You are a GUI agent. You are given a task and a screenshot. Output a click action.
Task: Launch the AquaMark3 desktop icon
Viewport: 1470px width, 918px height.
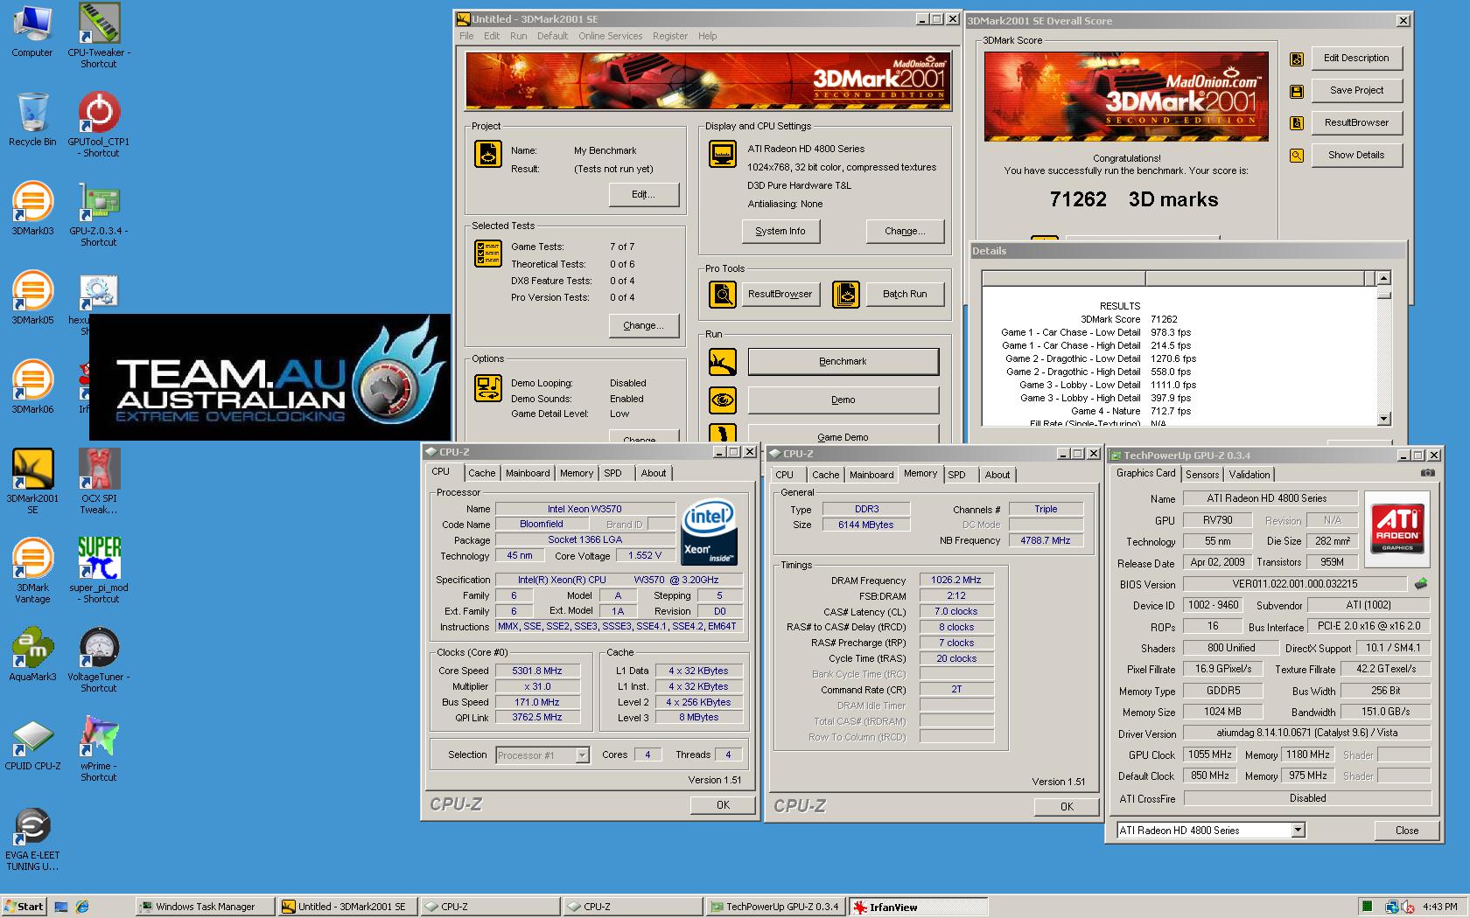(x=32, y=655)
